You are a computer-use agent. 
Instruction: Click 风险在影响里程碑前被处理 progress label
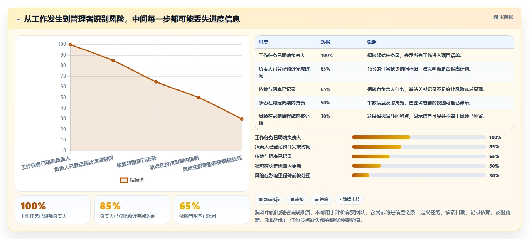pos(283,176)
